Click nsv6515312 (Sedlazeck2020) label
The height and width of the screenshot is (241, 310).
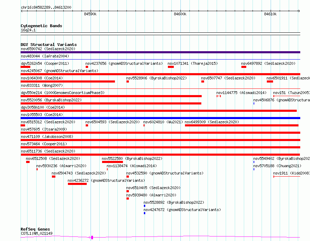(48, 122)
